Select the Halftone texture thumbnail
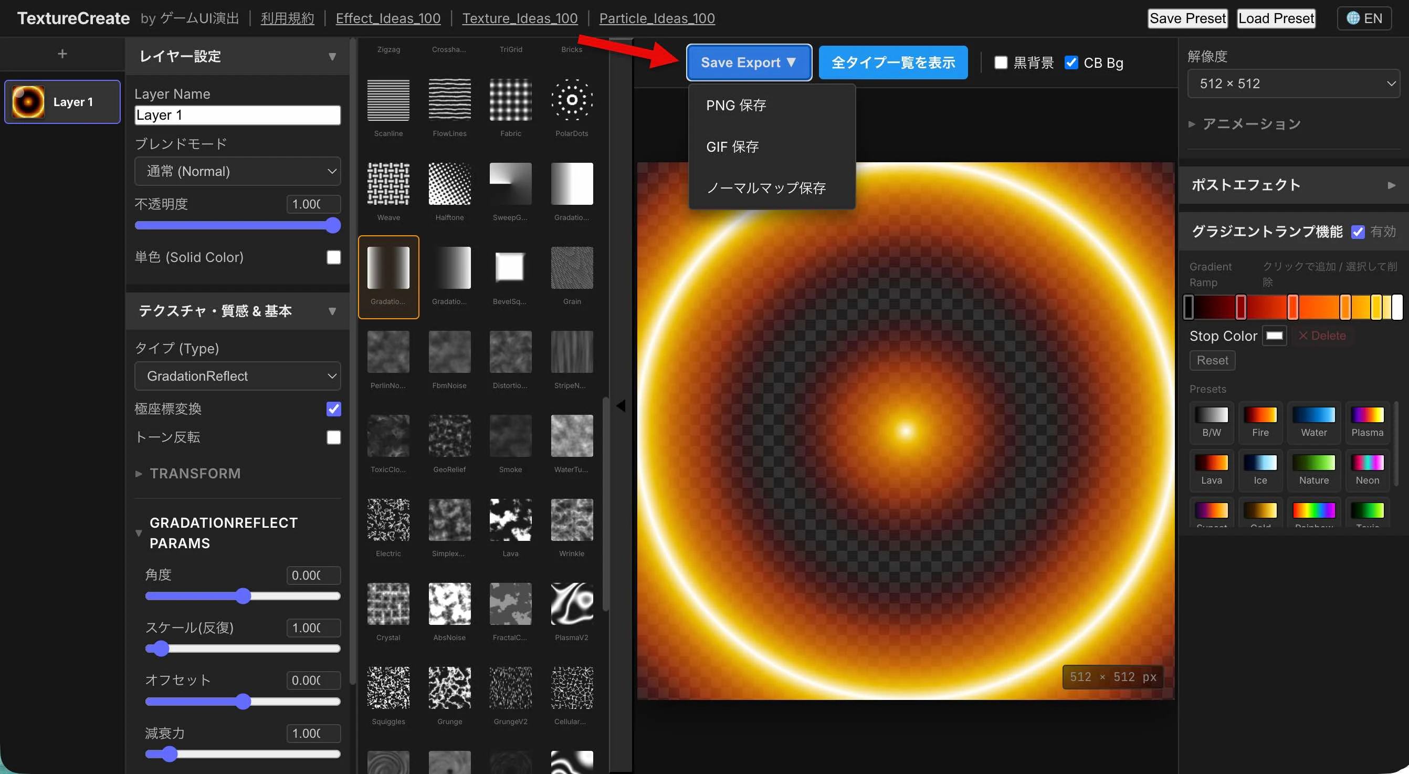This screenshot has width=1409, height=774. pos(449,184)
